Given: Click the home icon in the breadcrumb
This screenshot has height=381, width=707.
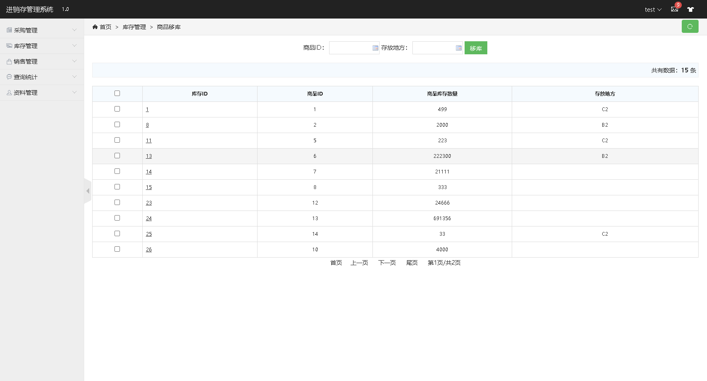Looking at the screenshot, I should [96, 27].
